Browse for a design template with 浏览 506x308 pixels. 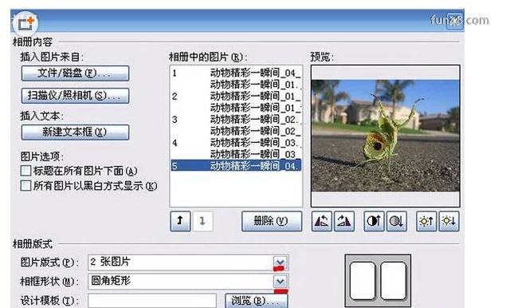pyautogui.click(x=257, y=301)
